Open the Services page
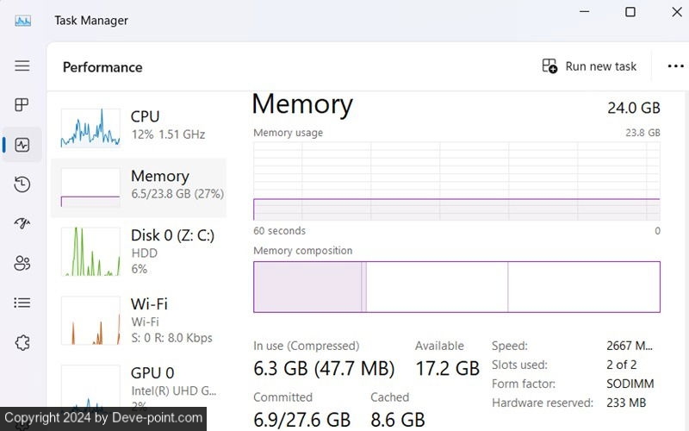 point(22,342)
